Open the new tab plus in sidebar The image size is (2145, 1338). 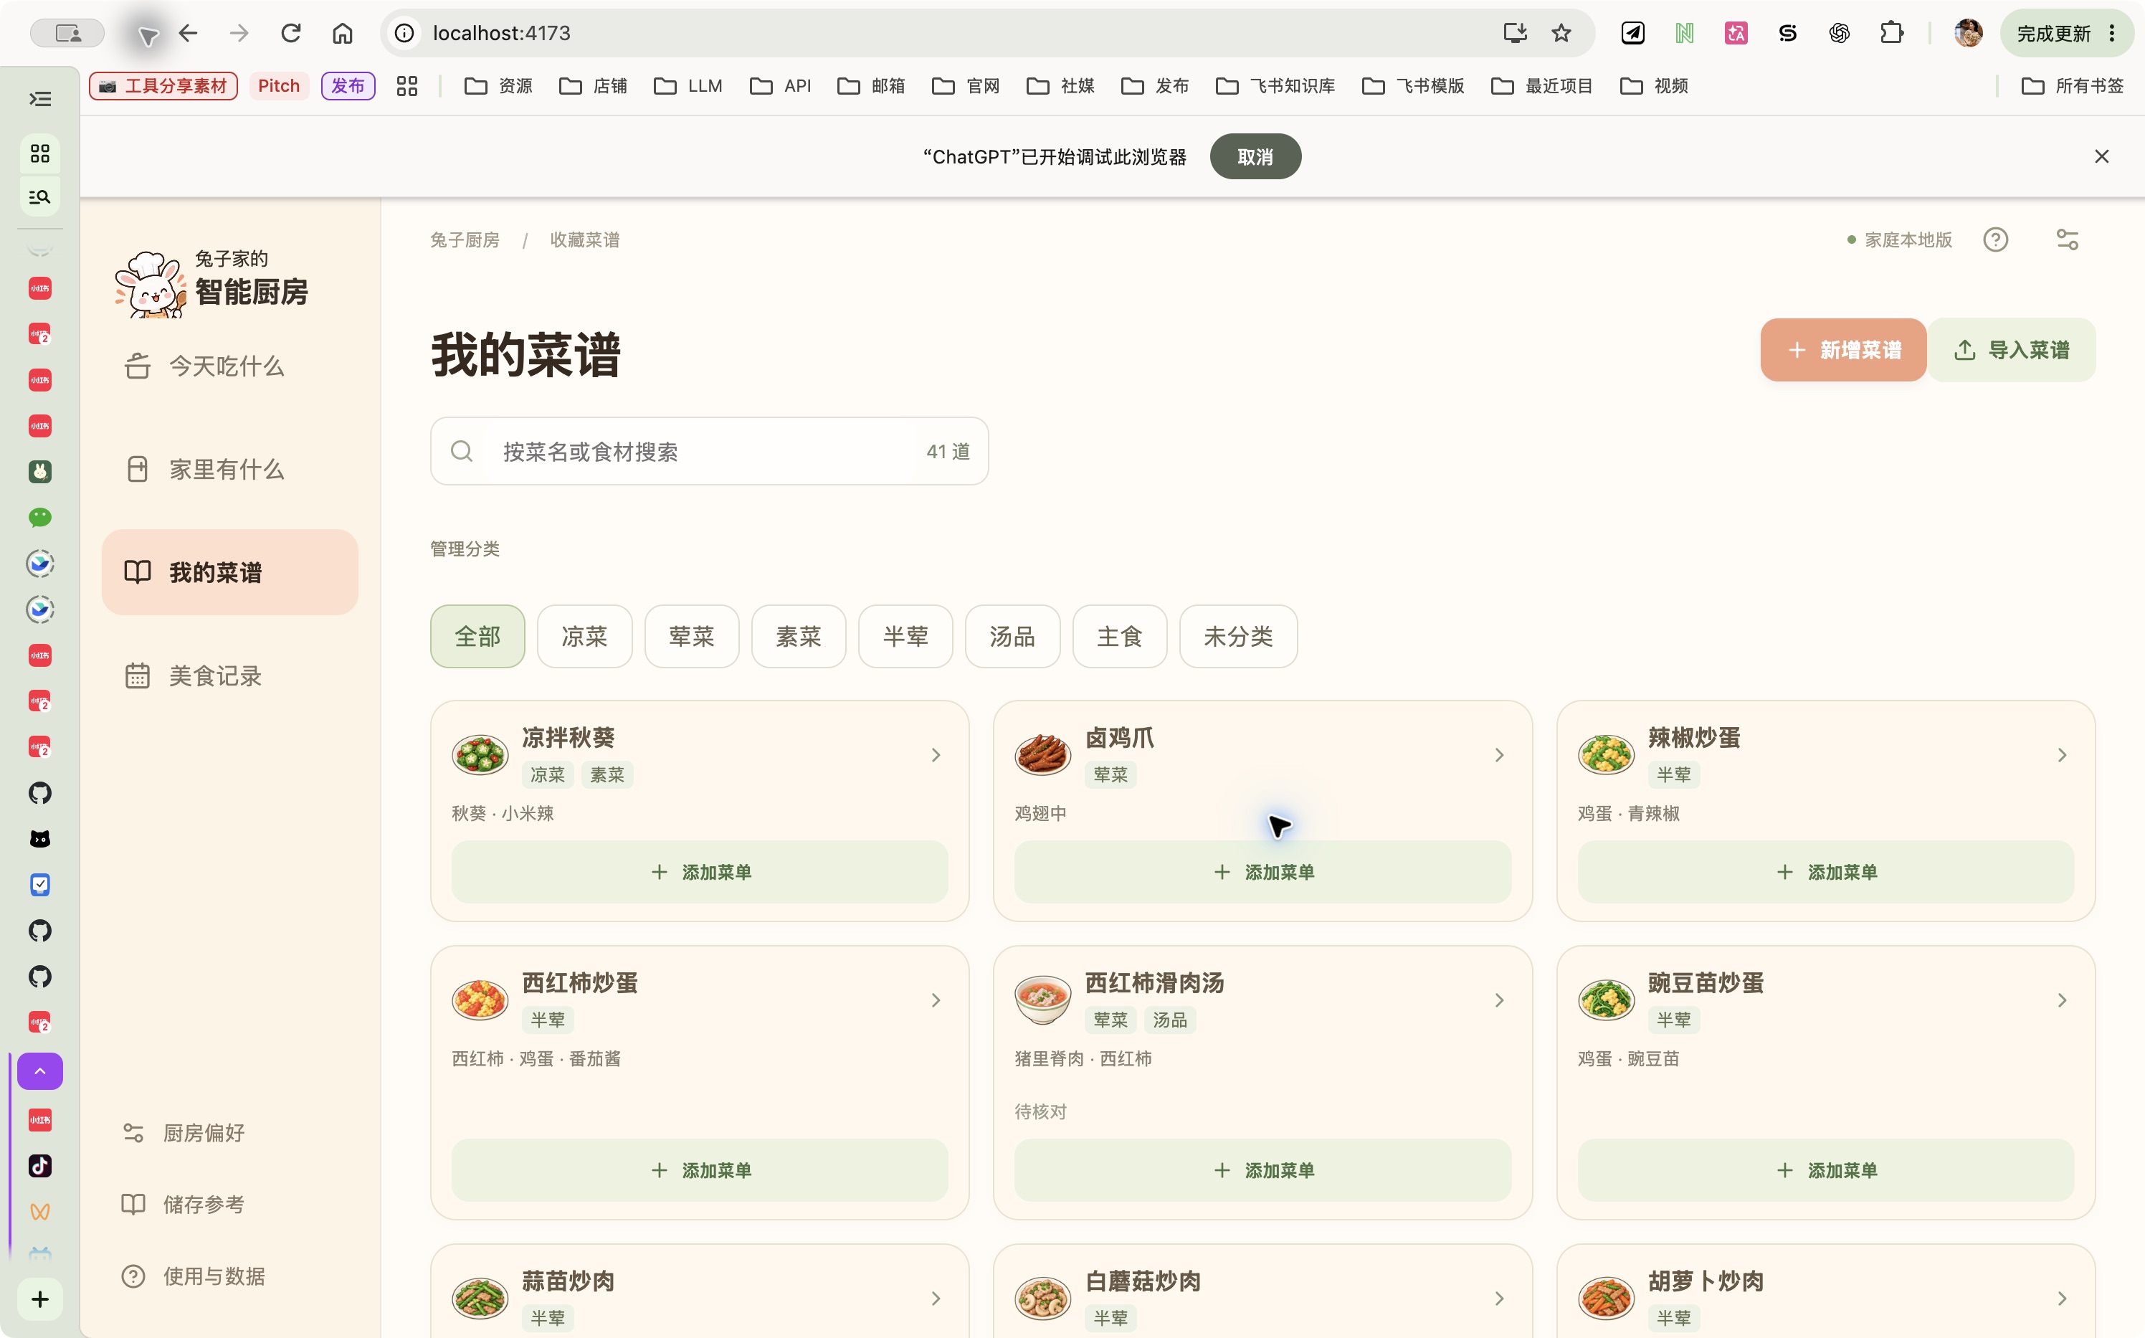(x=40, y=1298)
